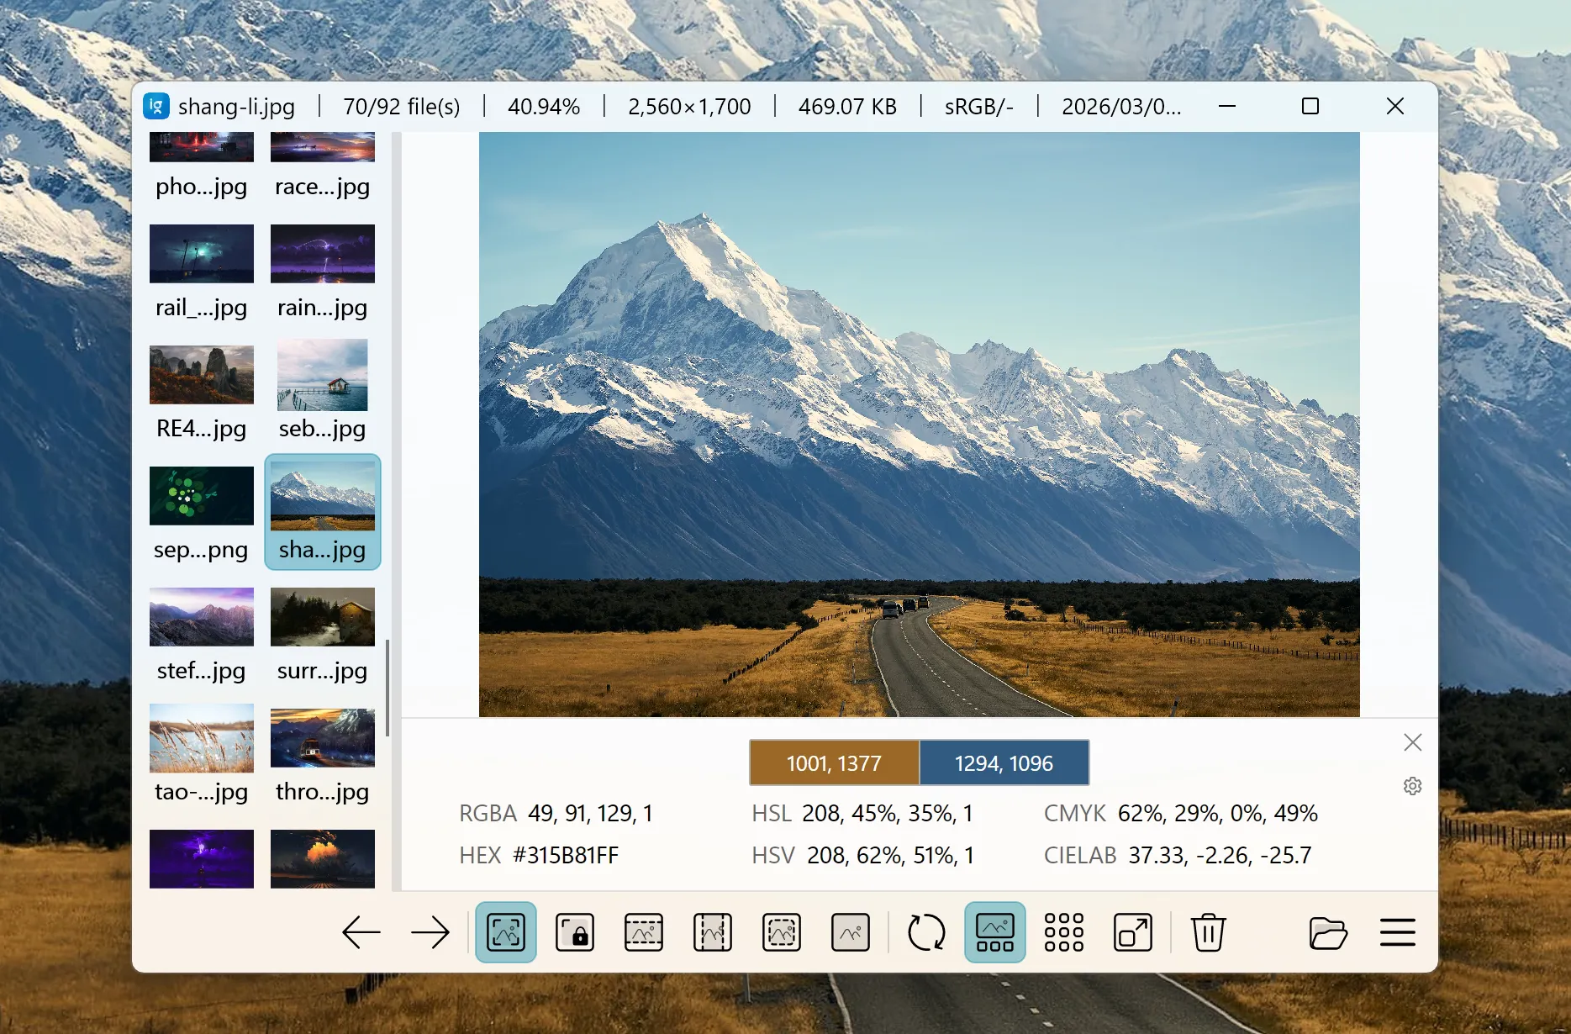The height and width of the screenshot is (1034, 1571).
Task: Toggle the Auto Zoom mode button
Action: click(505, 932)
